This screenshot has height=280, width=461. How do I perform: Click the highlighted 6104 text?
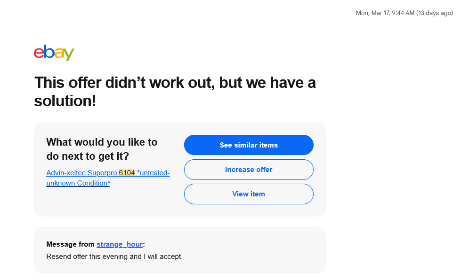(x=127, y=173)
